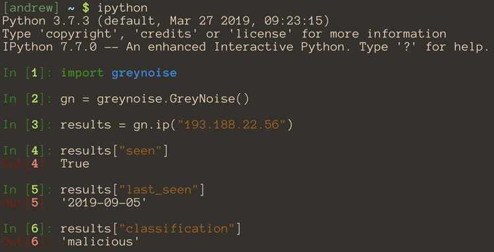Click the red Out [4] prompt number
494x252 pixels.
pyautogui.click(x=35, y=164)
